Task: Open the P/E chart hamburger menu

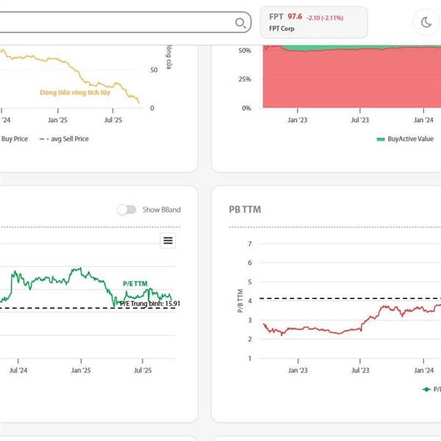Action: 168,240
